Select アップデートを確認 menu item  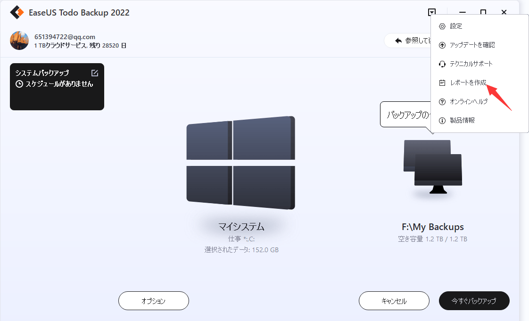[x=480, y=45]
